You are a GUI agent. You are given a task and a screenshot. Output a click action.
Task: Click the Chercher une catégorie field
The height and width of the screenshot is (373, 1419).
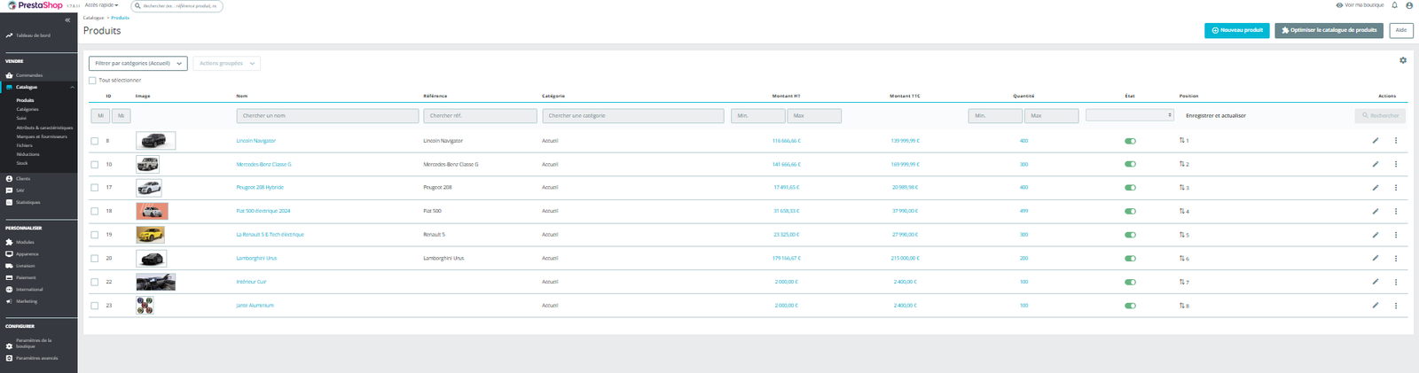[633, 115]
